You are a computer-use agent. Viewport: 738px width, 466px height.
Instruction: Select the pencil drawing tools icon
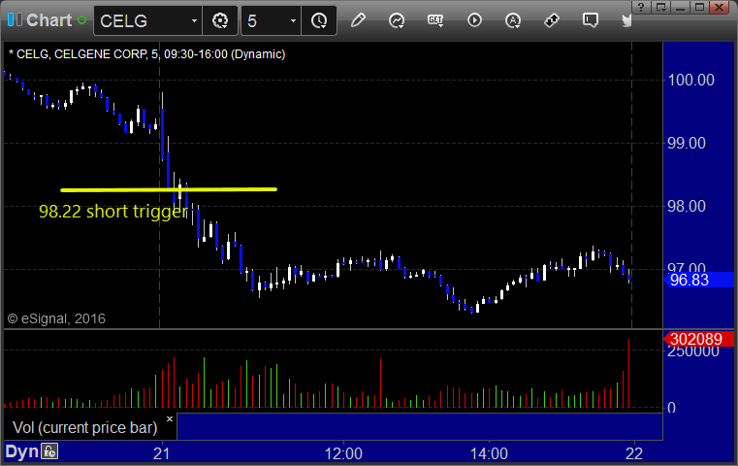[358, 20]
